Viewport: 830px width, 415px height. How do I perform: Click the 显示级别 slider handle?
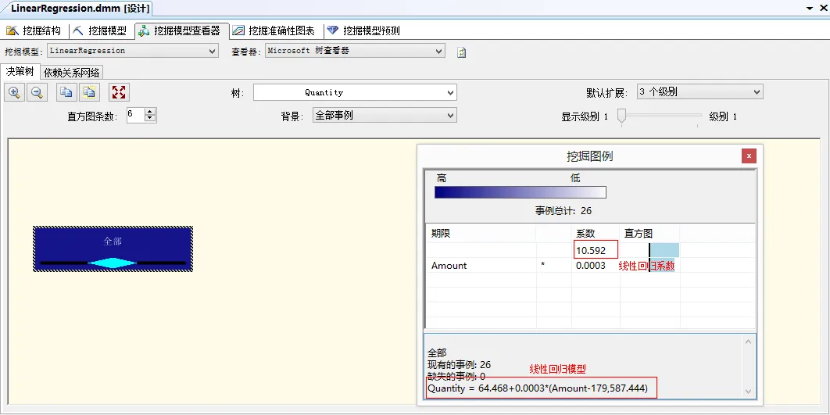pyautogui.click(x=622, y=116)
